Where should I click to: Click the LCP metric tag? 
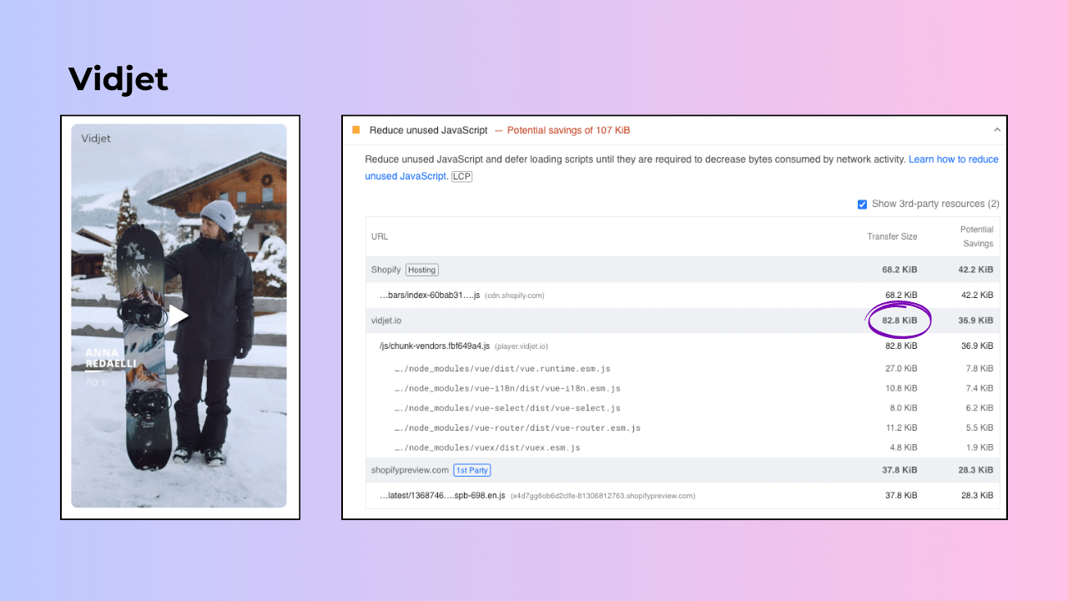[461, 176]
